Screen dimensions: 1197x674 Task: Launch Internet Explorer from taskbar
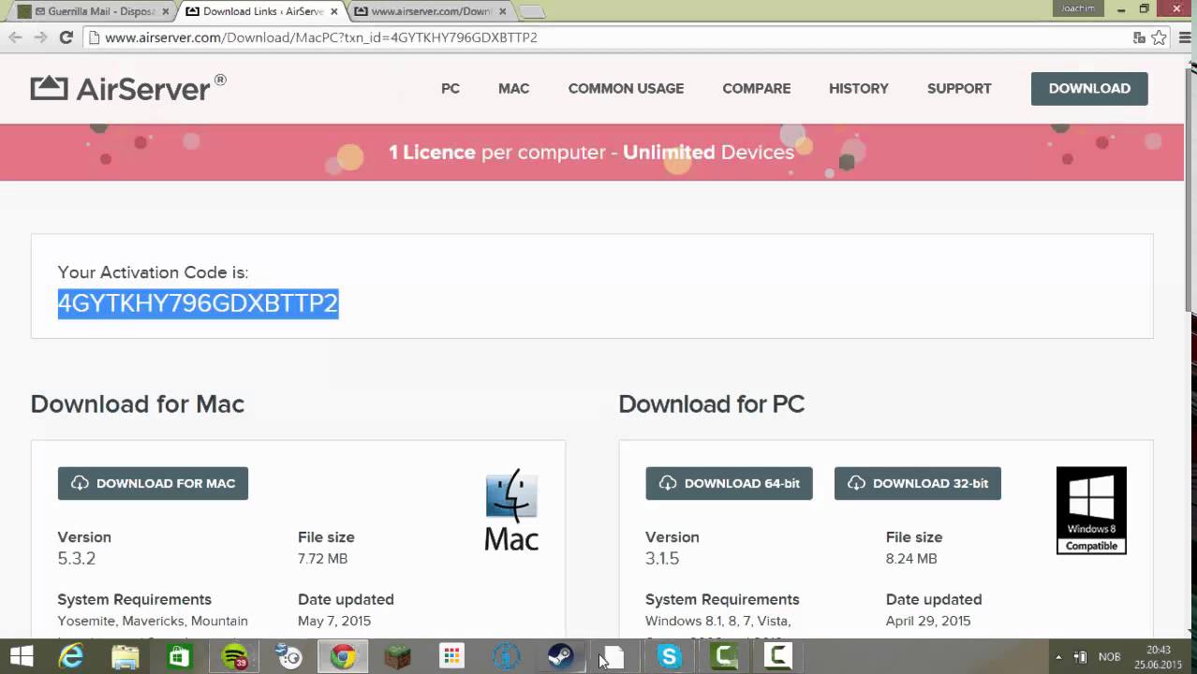pyautogui.click(x=71, y=657)
